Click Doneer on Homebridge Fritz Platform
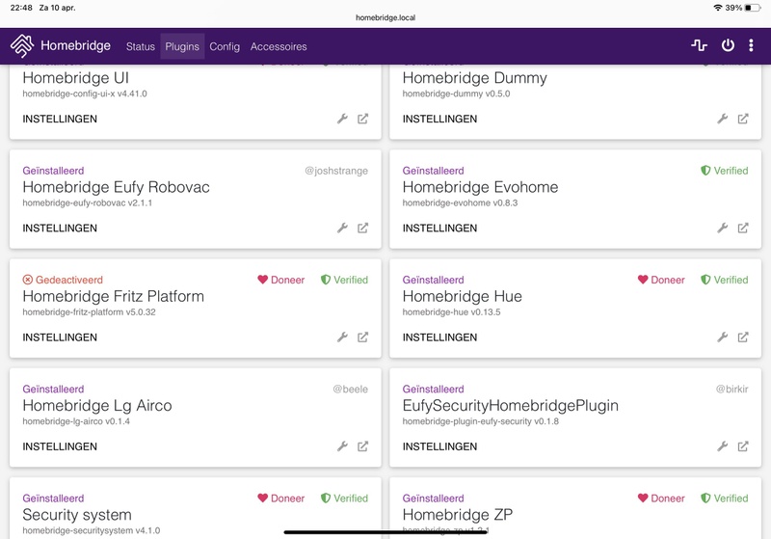 tap(281, 280)
